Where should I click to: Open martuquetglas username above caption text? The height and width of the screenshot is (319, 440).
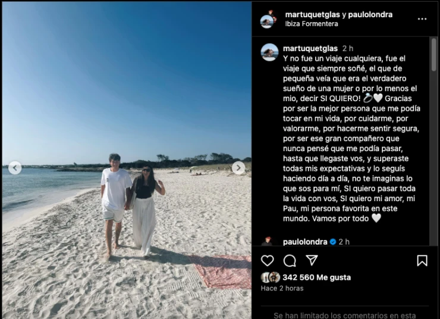point(310,49)
